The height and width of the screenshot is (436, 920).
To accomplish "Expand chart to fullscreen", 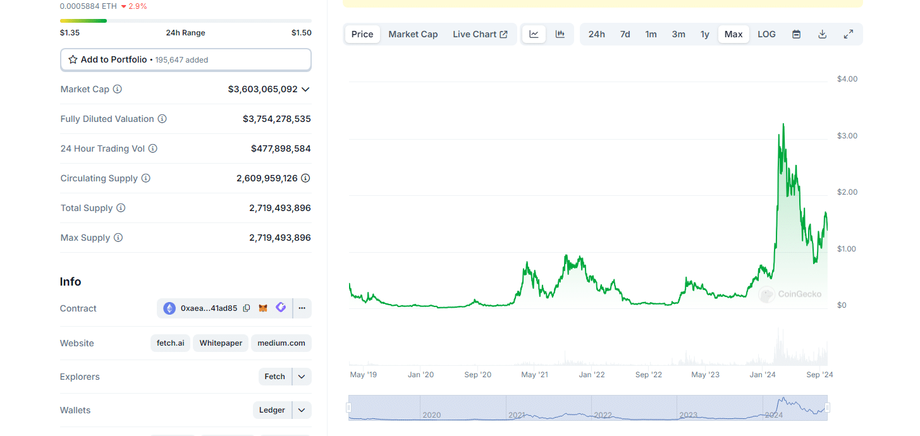I will tap(849, 34).
